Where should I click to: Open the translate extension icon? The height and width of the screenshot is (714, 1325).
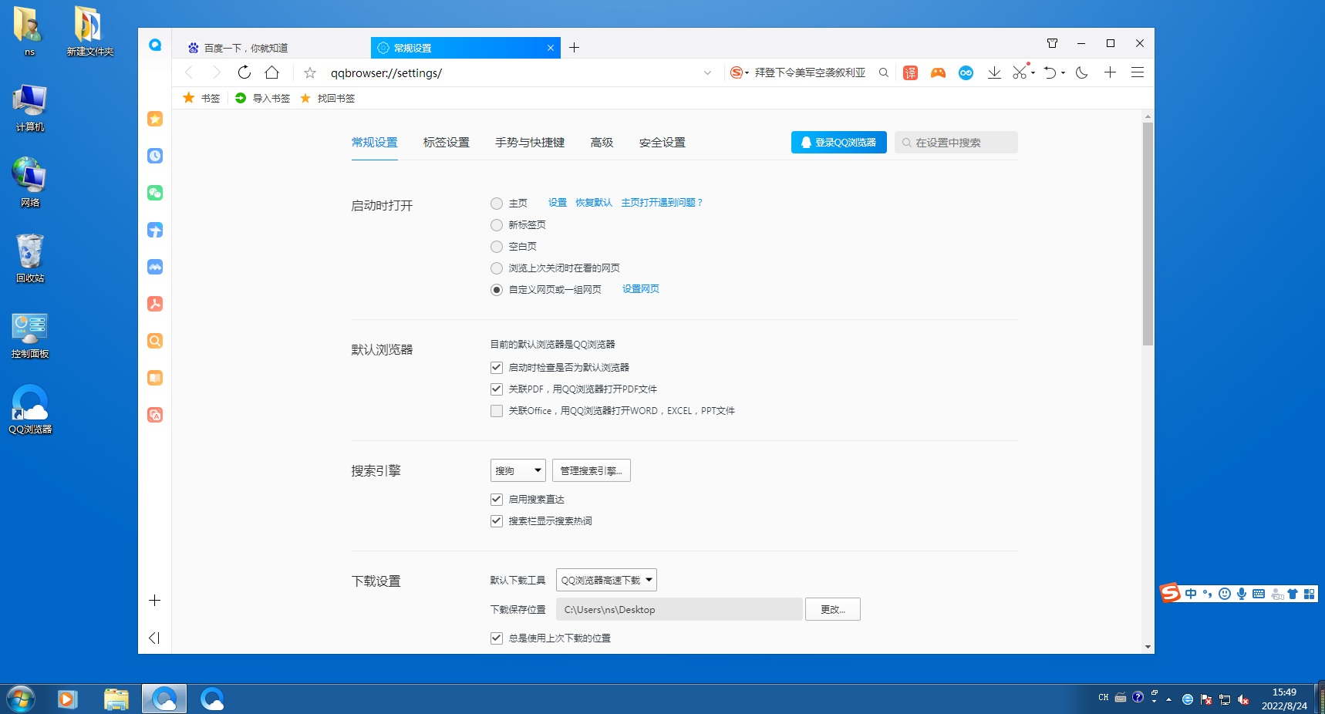point(911,72)
